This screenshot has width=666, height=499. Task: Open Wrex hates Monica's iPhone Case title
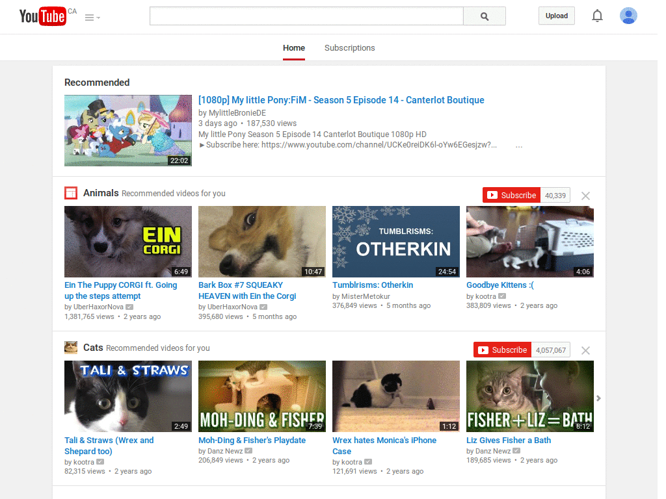click(x=384, y=446)
